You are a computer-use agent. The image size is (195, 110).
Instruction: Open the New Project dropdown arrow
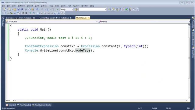click(x=7, y=9)
